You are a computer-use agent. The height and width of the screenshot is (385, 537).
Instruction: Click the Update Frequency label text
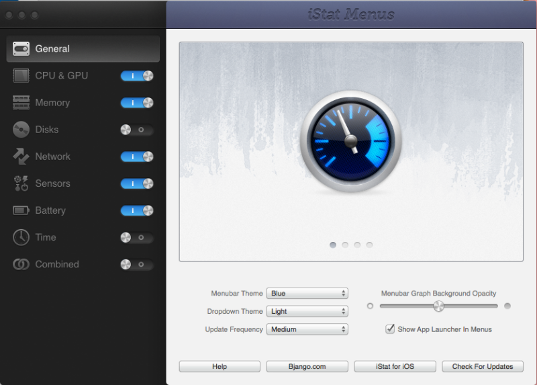coord(234,329)
